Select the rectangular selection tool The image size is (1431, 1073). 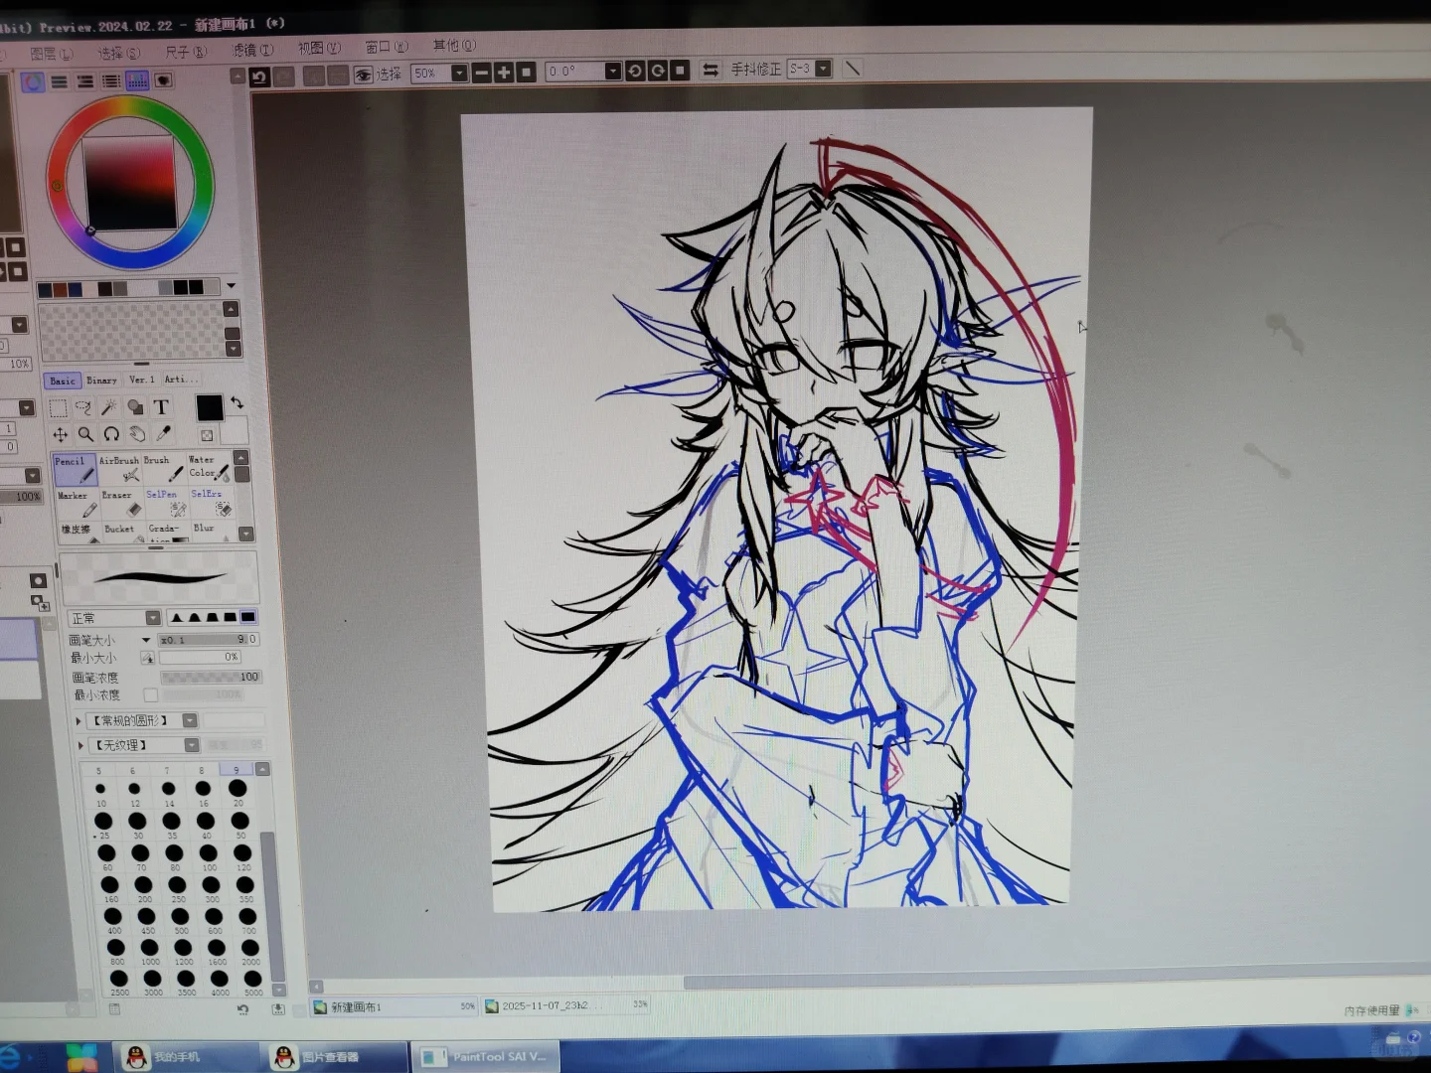59,407
